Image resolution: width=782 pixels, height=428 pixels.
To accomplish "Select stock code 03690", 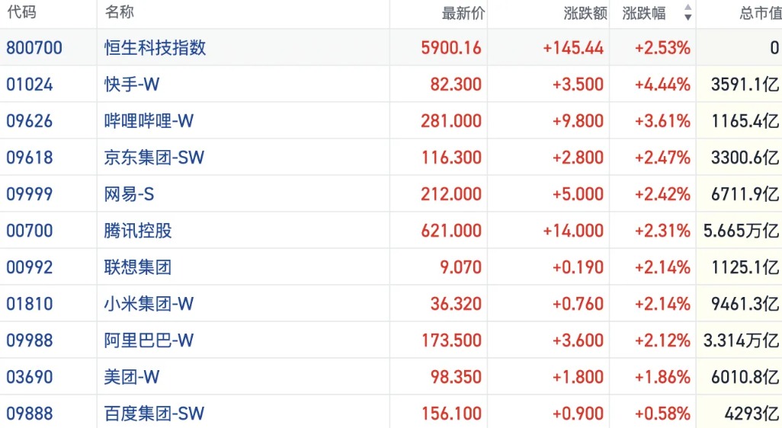I will [x=30, y=377].
